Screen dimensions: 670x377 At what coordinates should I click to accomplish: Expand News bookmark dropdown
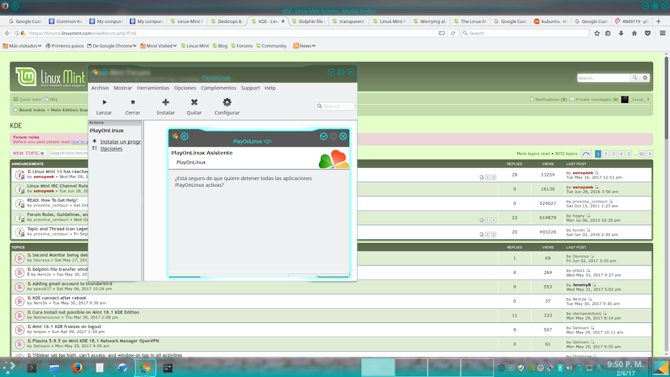coord(304,46)
